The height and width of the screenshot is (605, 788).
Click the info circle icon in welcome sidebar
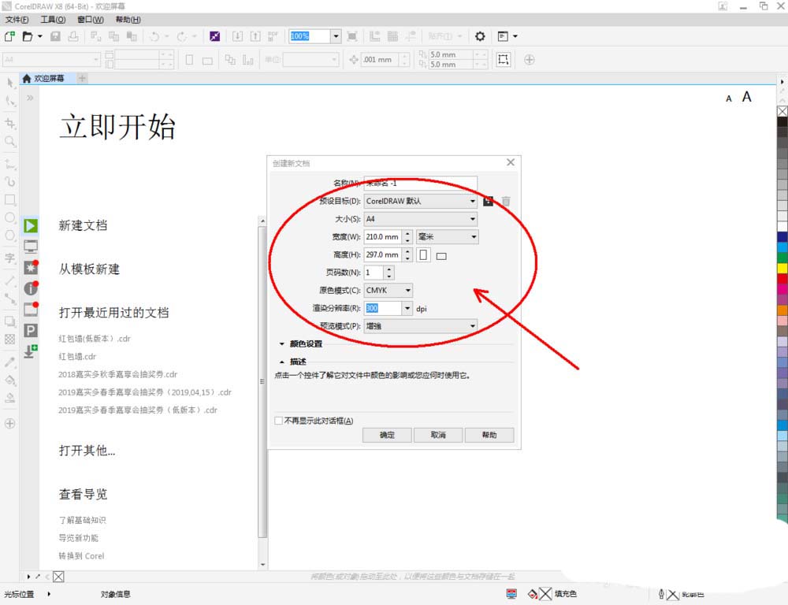31,288
